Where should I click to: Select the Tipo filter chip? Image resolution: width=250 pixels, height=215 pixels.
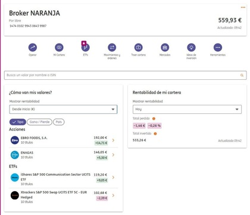[18, 122]
